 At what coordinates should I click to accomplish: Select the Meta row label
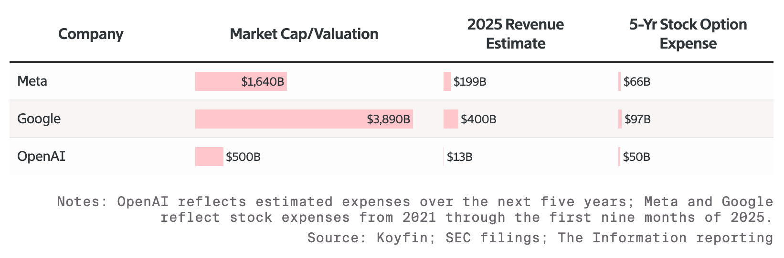click(32, 81)
